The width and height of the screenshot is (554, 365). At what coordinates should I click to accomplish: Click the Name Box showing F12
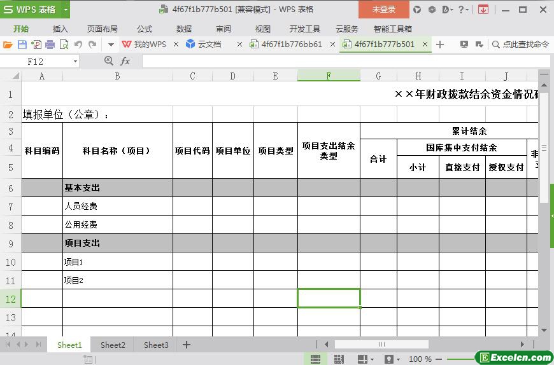[x=36, y=62]
